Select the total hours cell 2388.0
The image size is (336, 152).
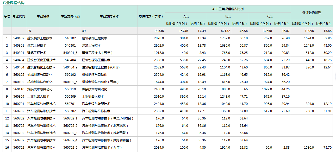click(x=151, y=60)
